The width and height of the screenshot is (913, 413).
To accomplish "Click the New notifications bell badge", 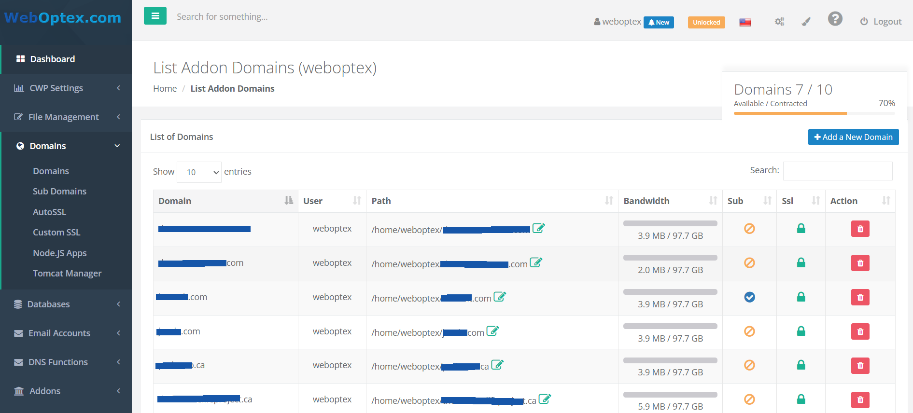I will click(x=659, y=22).
